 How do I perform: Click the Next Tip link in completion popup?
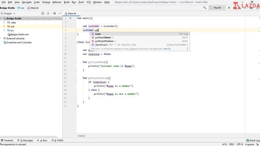[167, 49]
